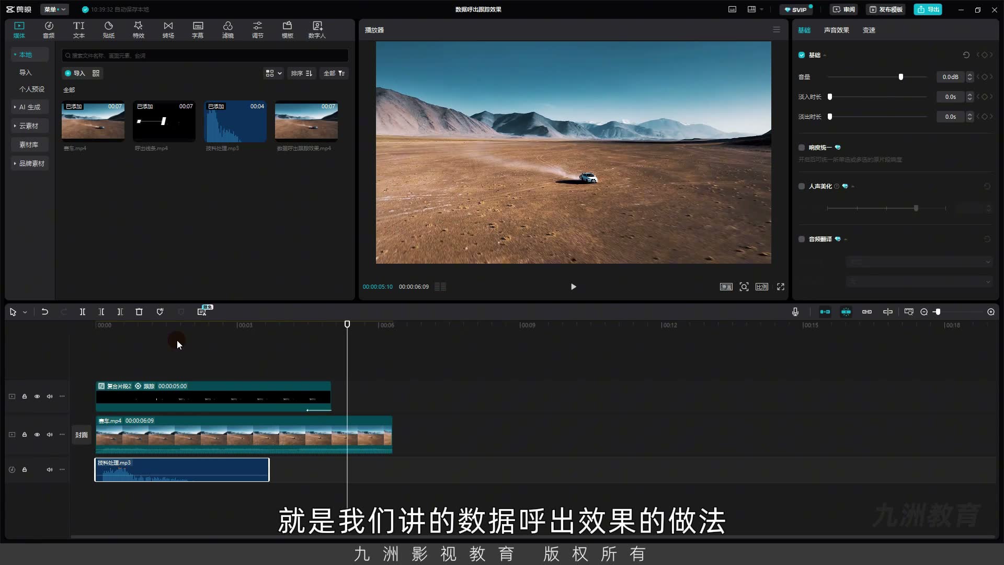Image resolution: width=1004 pixels, height=565 pixels.
Task: Open the 滤镜 filters panel
Action: (227, 30)
